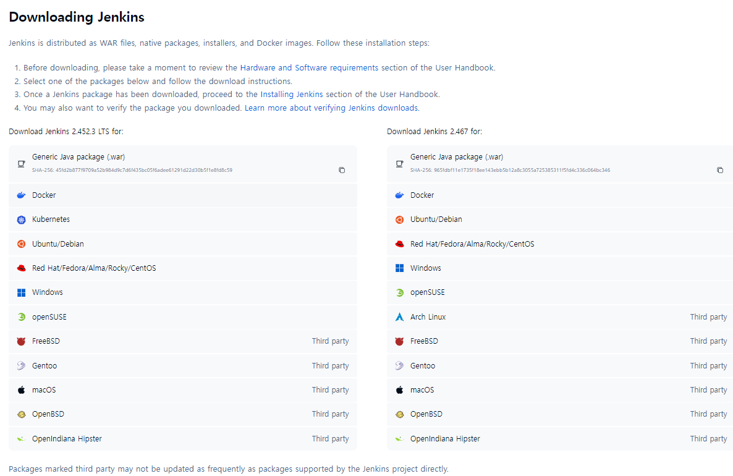This screenshot has width=733, height=476.
Task: Click the Kubernetes wheel icon
Action: [21, 220]
